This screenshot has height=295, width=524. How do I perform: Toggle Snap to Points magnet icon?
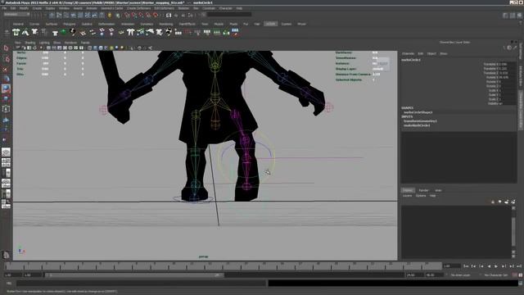[x=141, y=15]
